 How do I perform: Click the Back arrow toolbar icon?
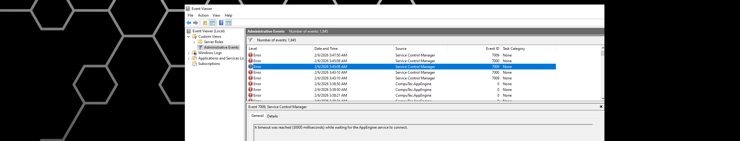[x=189, y=23]
